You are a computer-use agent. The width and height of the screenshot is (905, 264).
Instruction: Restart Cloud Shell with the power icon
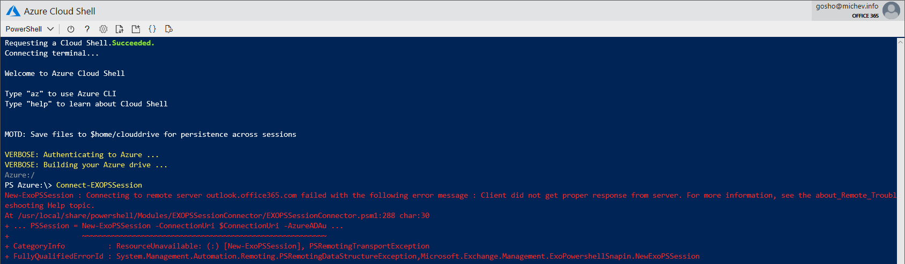click(71, 29)
